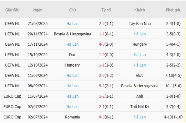Click Bosnia & Herzegovina in the 20/11/2024 row

click(72, 34)
